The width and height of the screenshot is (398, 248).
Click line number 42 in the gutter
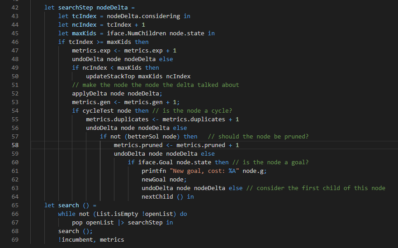[14, 8]
